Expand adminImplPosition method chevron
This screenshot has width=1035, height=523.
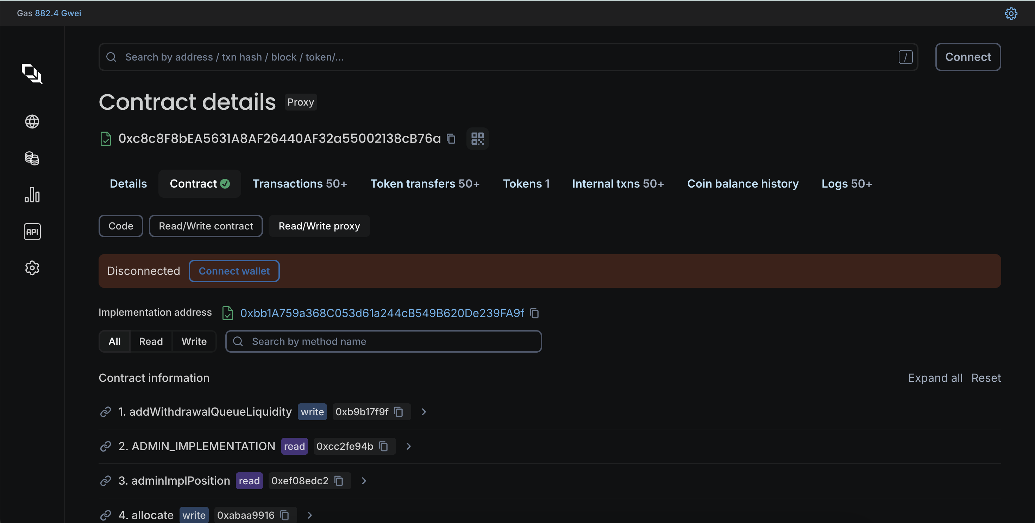coord(364,481)
